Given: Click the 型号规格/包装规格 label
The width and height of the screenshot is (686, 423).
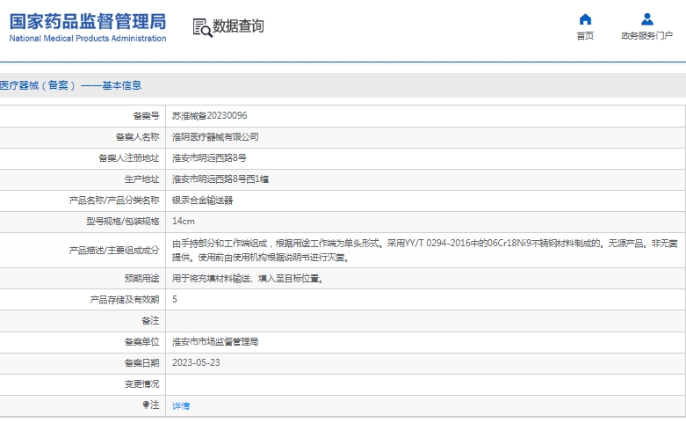Looking at the screenshot, I should point(122,221).
